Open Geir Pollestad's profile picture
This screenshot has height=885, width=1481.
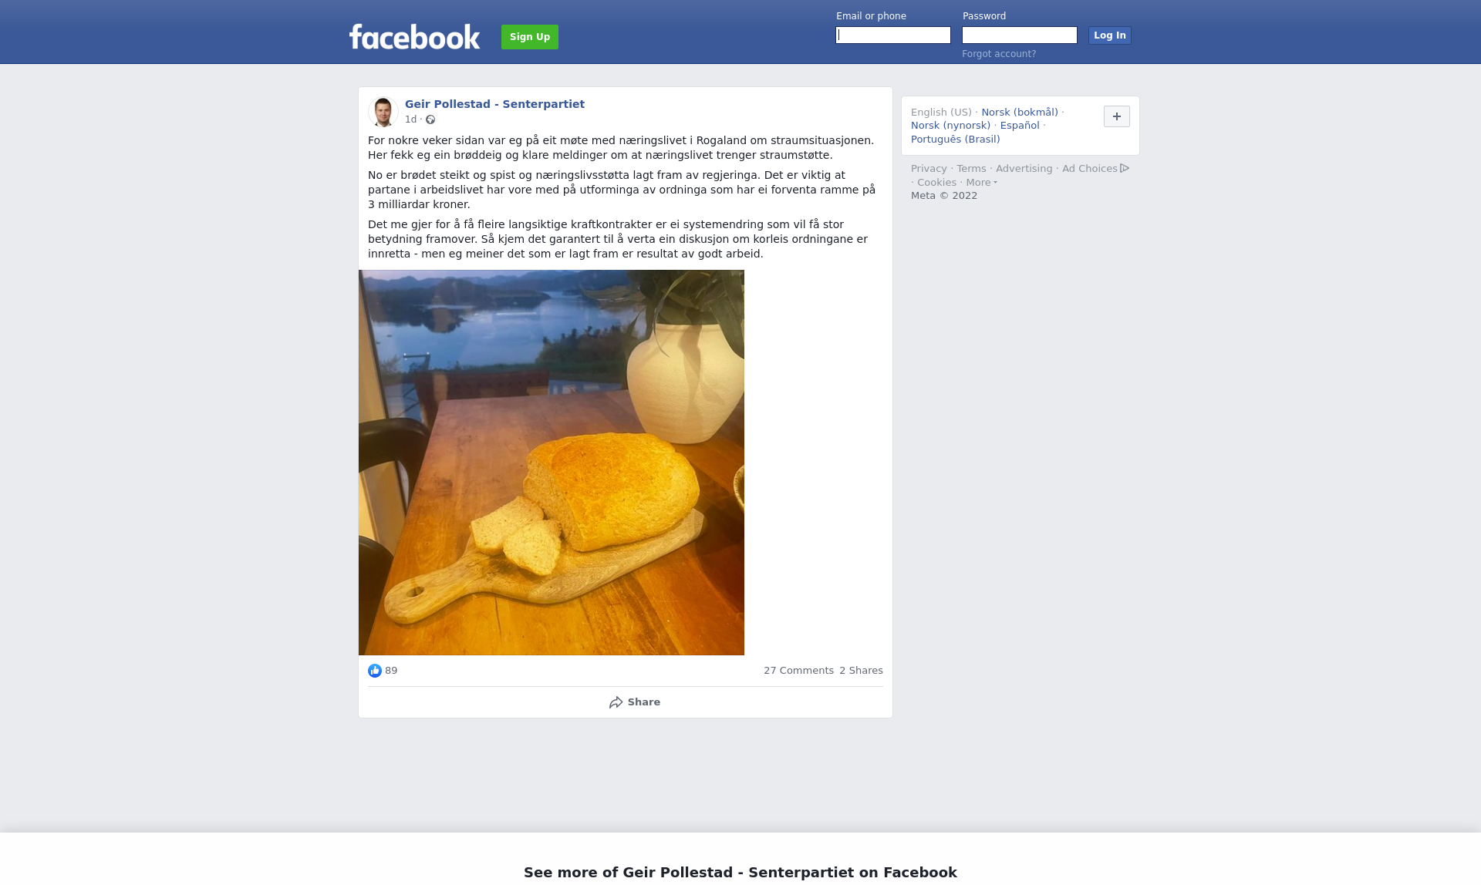pyautogui.click(x=383, y=112)
